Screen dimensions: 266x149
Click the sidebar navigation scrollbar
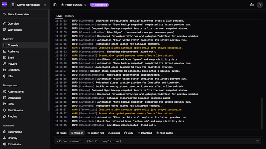(x=49, y=61)
